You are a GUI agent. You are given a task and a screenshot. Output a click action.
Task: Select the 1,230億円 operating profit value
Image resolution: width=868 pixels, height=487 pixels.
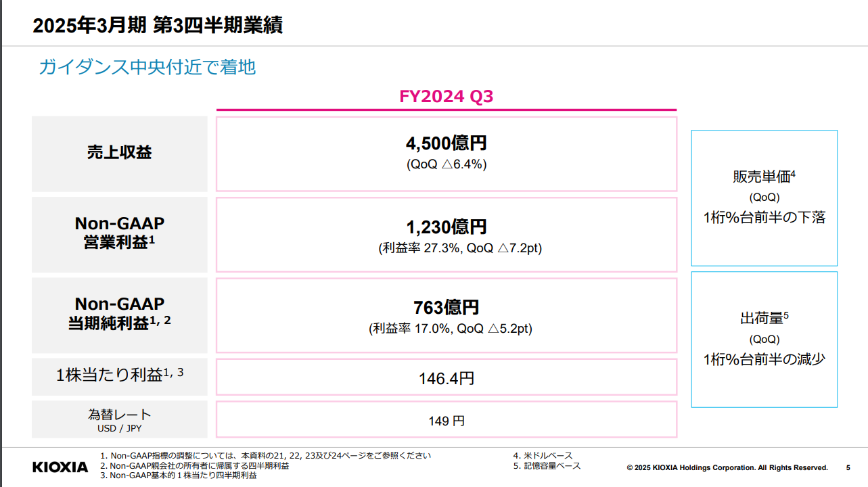coord(446,227)
